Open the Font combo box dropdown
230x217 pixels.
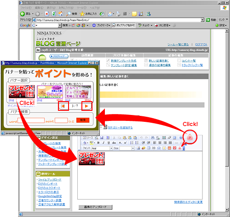pos(111,148)
